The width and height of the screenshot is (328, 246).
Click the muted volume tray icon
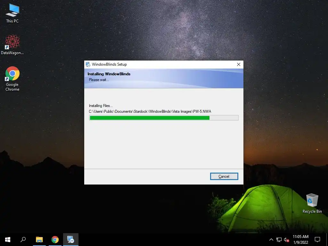click(x=286, y=240)
